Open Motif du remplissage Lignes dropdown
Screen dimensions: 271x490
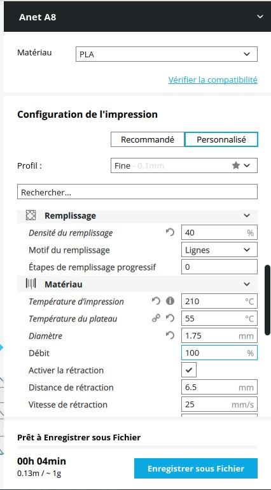point(219,250)
